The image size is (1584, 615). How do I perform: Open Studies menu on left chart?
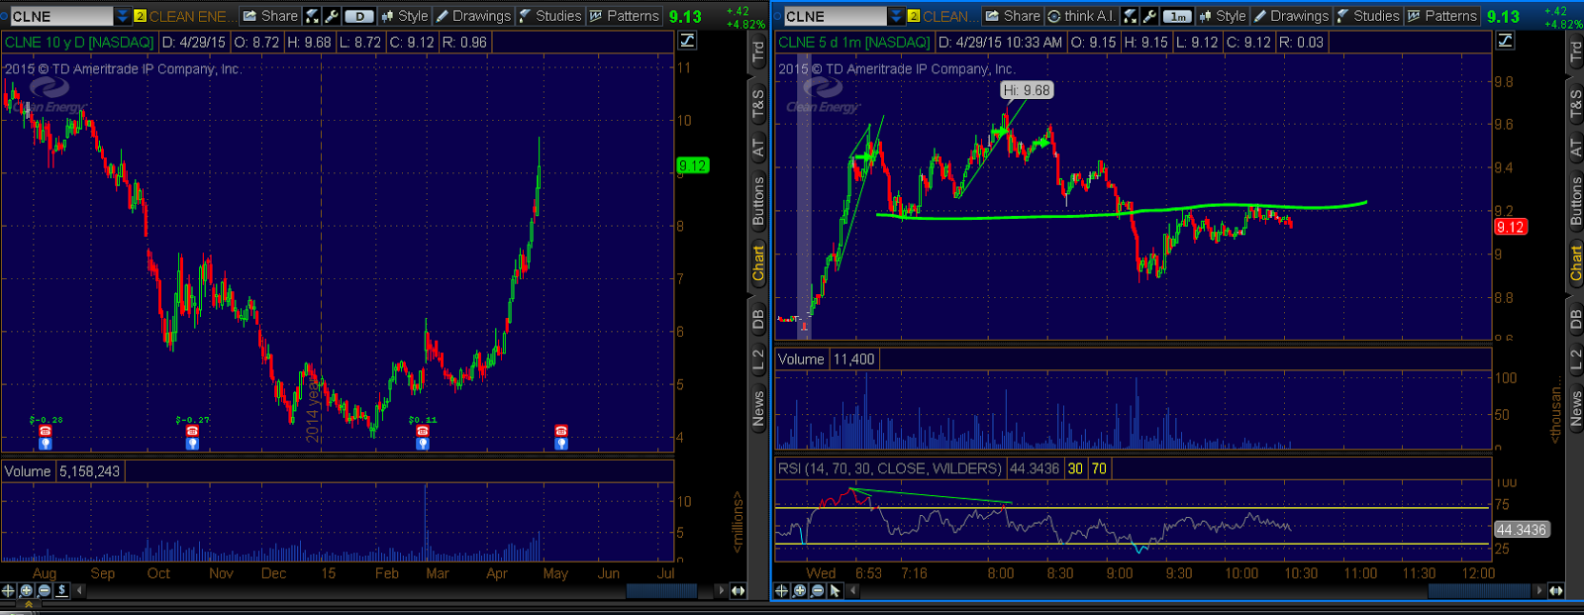click(550, 16)
